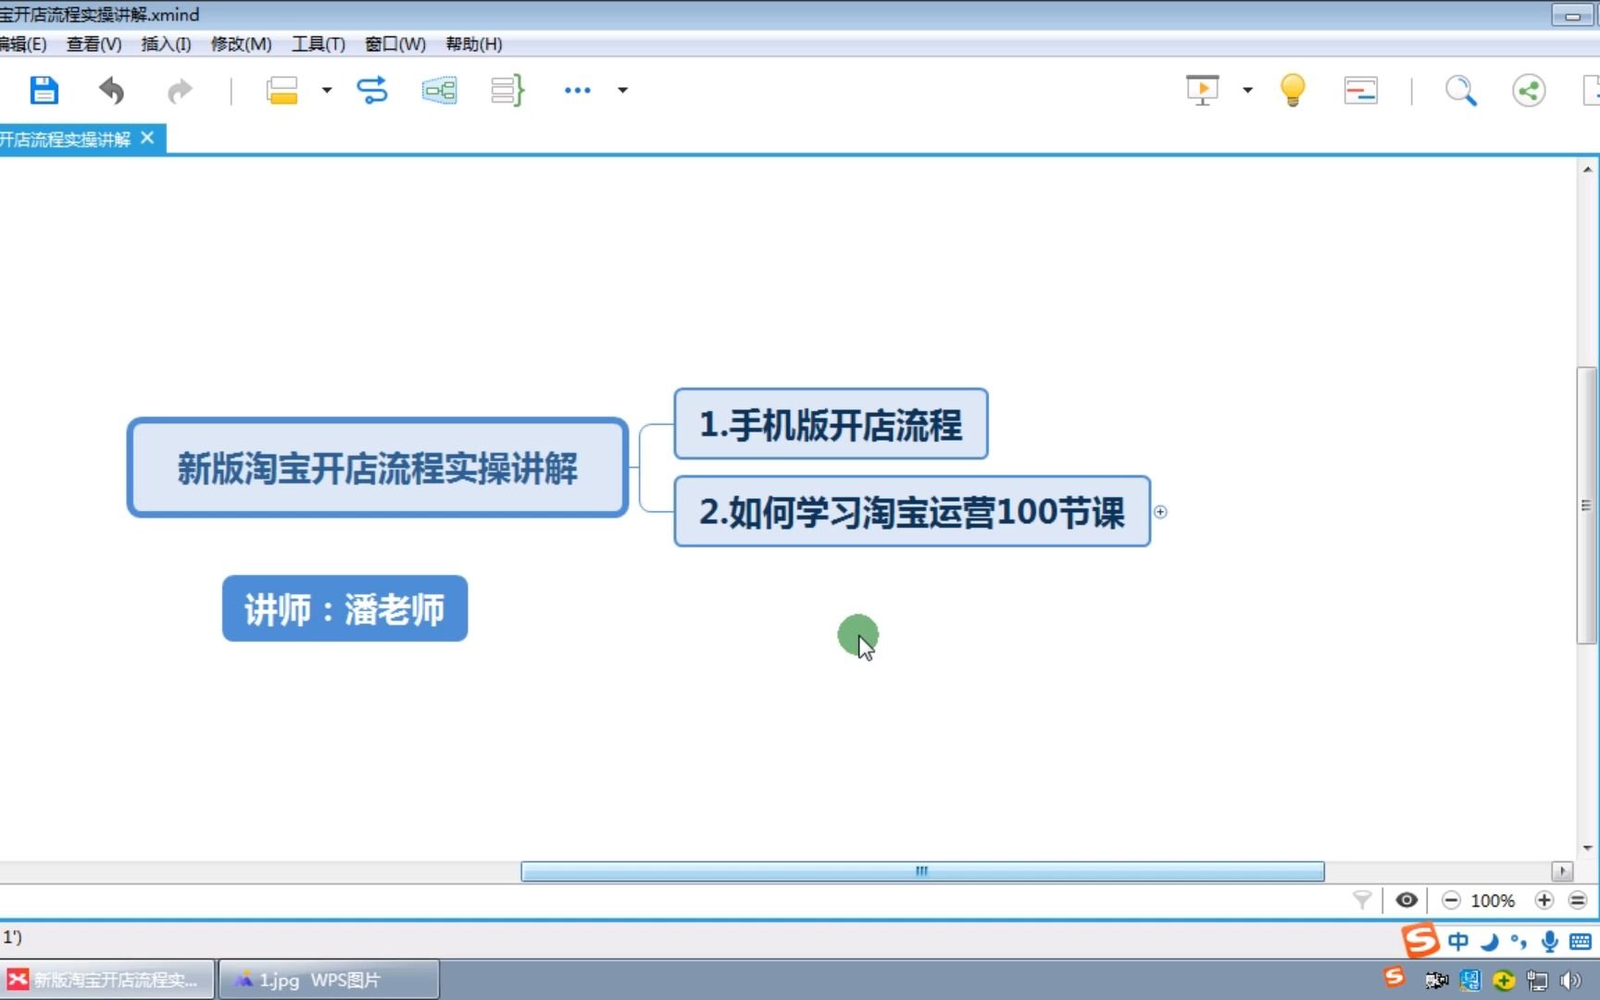Open the Window (窗口) menu
The image size is (1600, 1000).
(x=395, y=44)
